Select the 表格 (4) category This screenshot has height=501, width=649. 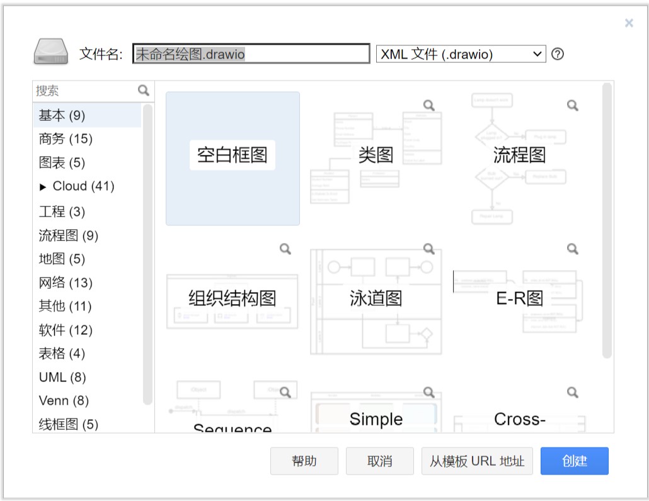tap(88, 354)
